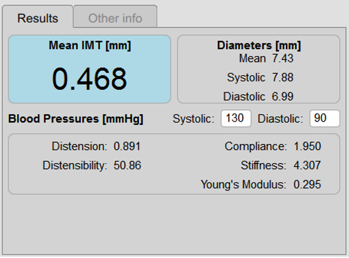Click the Distensibility value 50.86

pos(127,166)
